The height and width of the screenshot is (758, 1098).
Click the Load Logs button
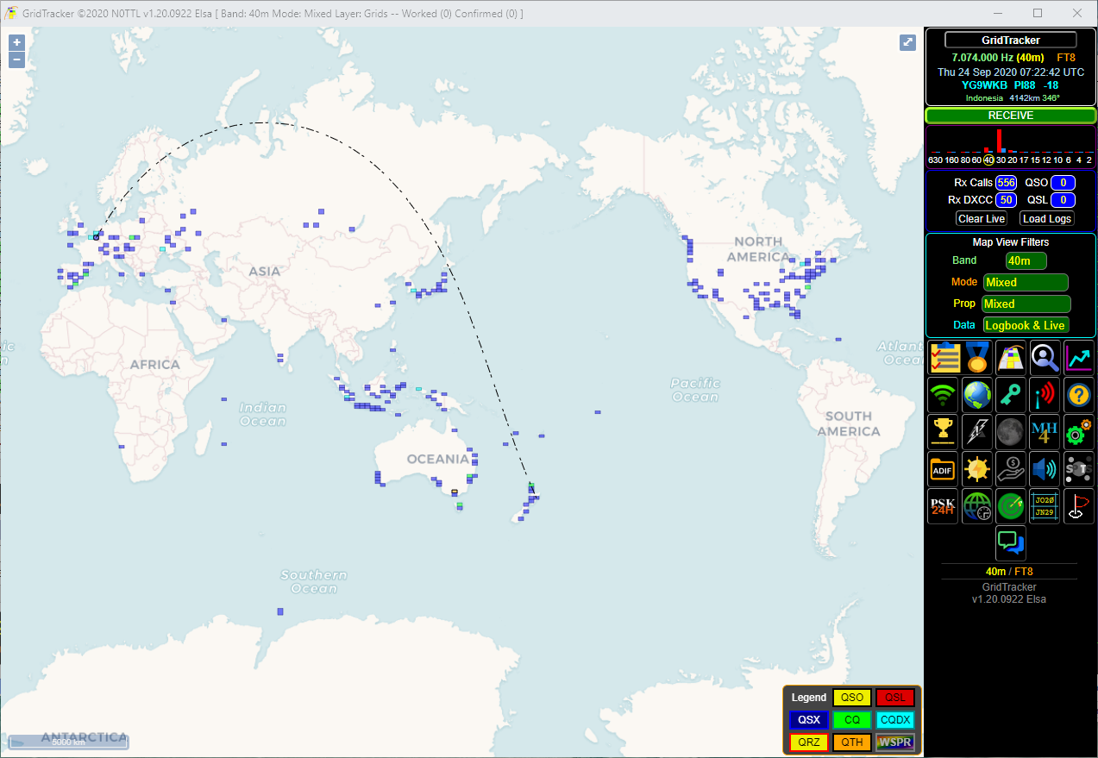pyautogui.click(x=1047, y=219)
